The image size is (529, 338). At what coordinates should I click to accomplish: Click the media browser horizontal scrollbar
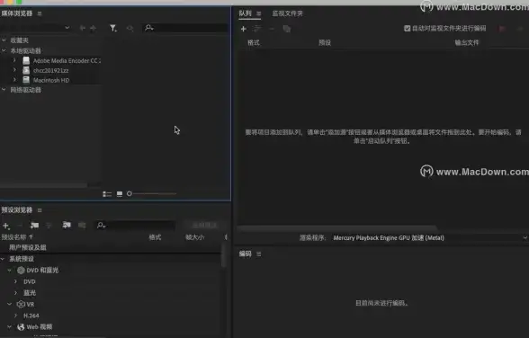tap(43, 185)
